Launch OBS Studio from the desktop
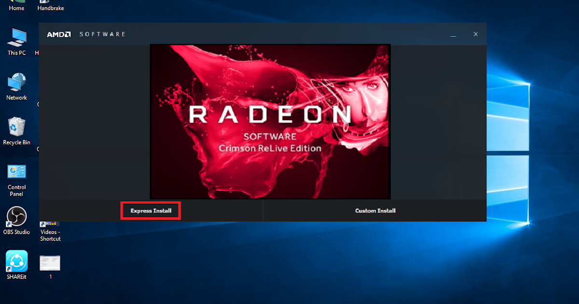The image size is (579, 304). pyautogui.click(x=16, y=220)
